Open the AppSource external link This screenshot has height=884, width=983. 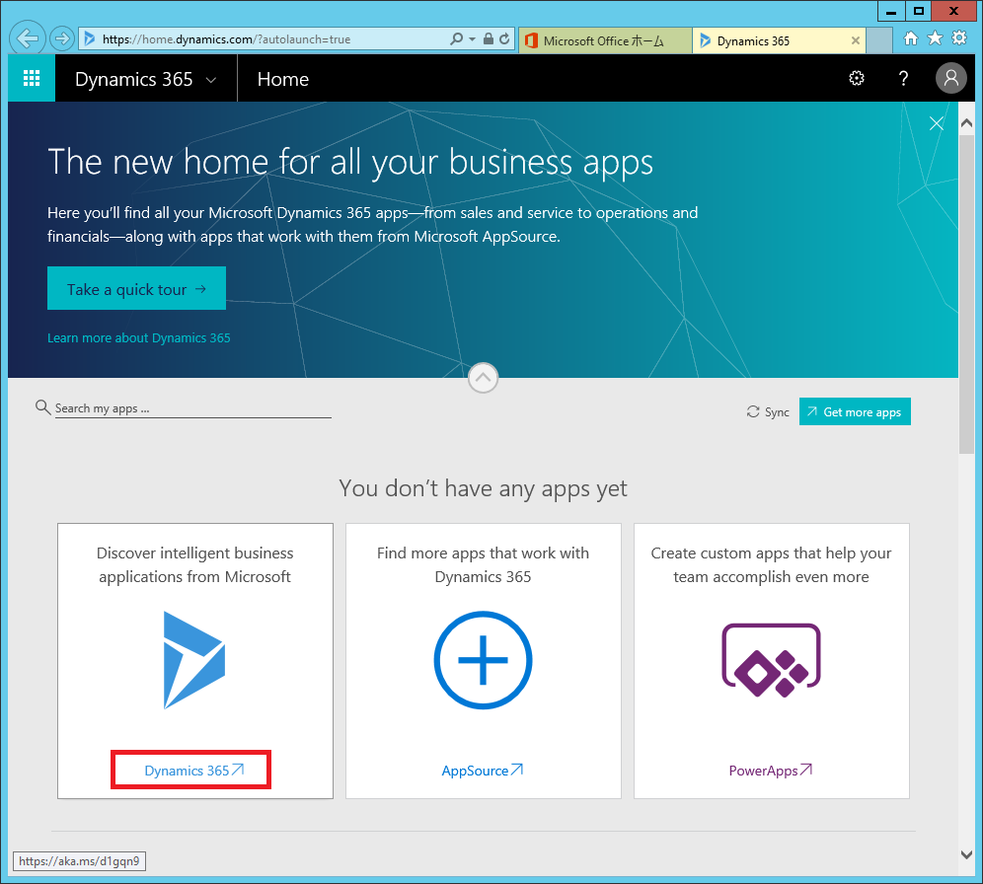(x=482, y=770)
